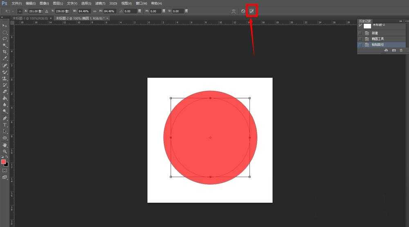Select the Blur tool

click(x=4, y=105)
